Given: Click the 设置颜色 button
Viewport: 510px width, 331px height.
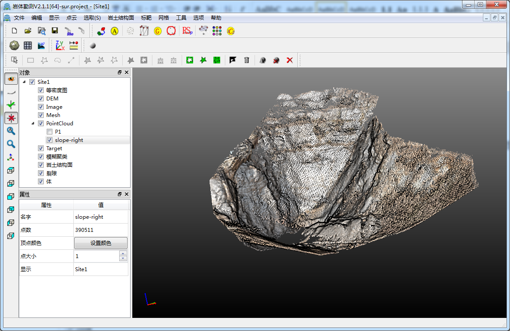Looking at the screenshot, I should point(100,243).
